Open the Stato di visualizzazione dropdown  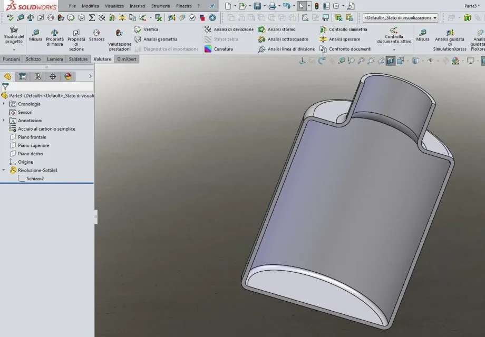click(400, 17)
